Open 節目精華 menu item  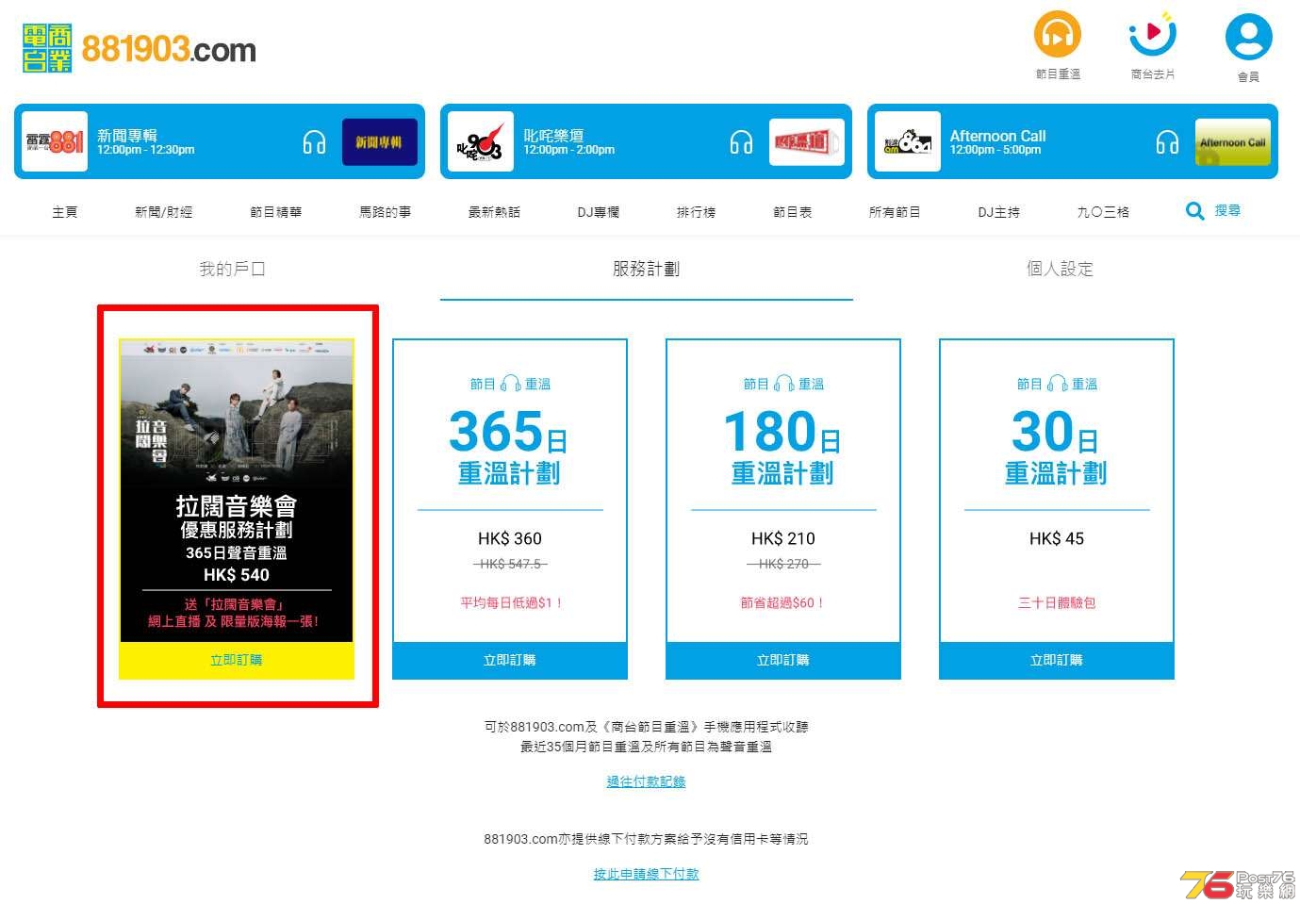coord(275,212)
